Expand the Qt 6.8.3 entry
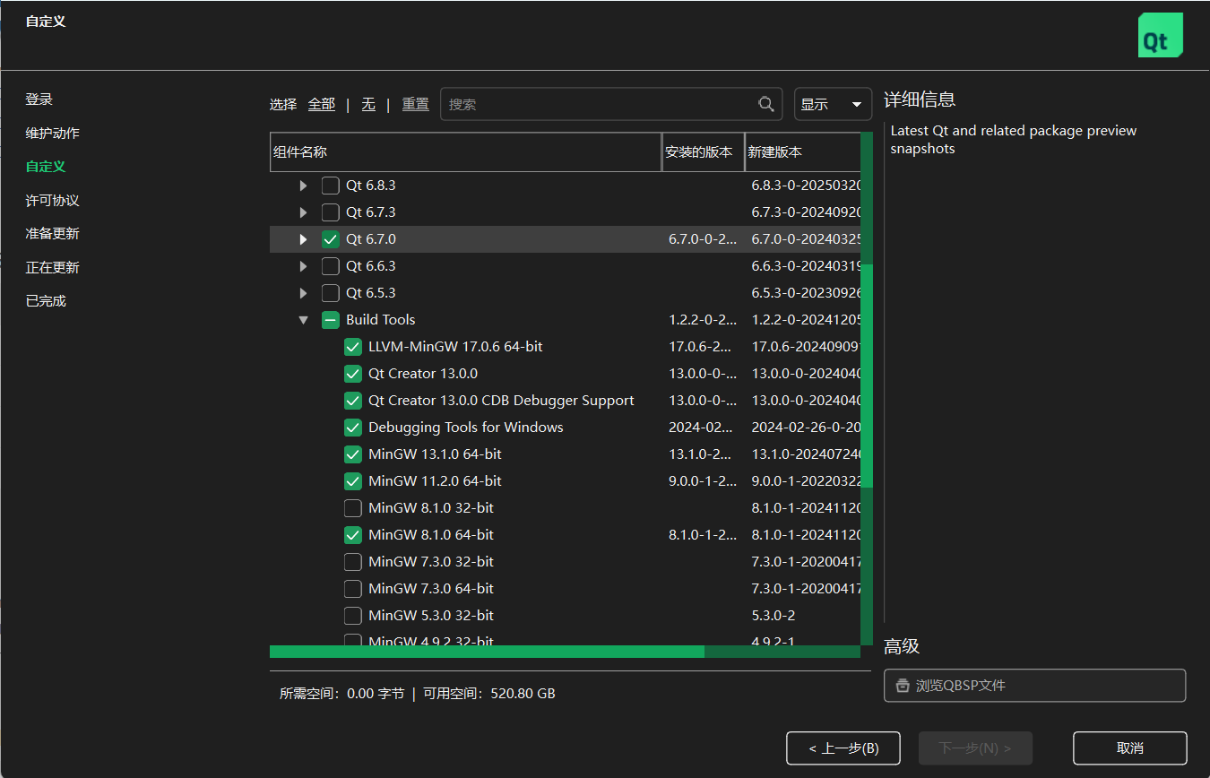Image resolution: width=1210 pixels, height=778 pixels. [x=302, y=185]
